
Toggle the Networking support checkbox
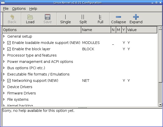click(9, 81)
